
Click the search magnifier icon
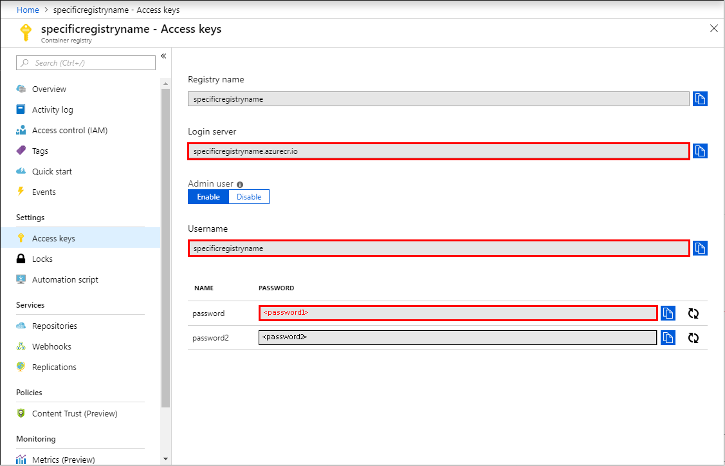pyautogui.click(x=25, y=63)
